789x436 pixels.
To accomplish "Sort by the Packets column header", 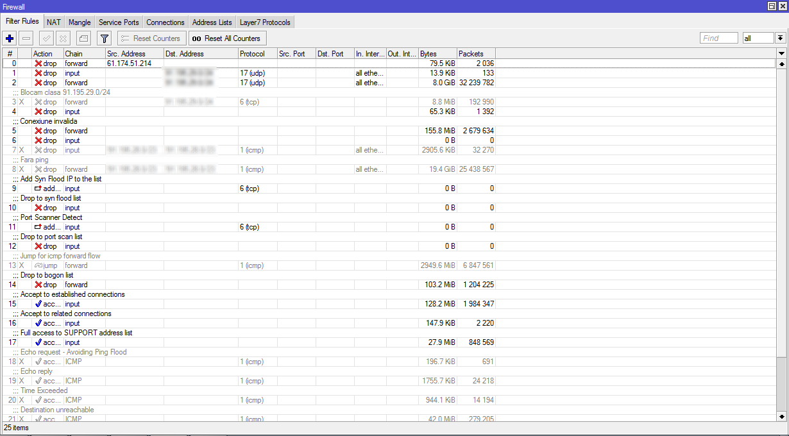I will (476, 54).
